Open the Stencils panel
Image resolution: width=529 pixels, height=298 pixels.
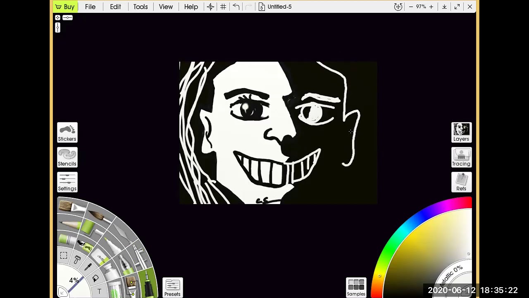click(x=67, y=157)
